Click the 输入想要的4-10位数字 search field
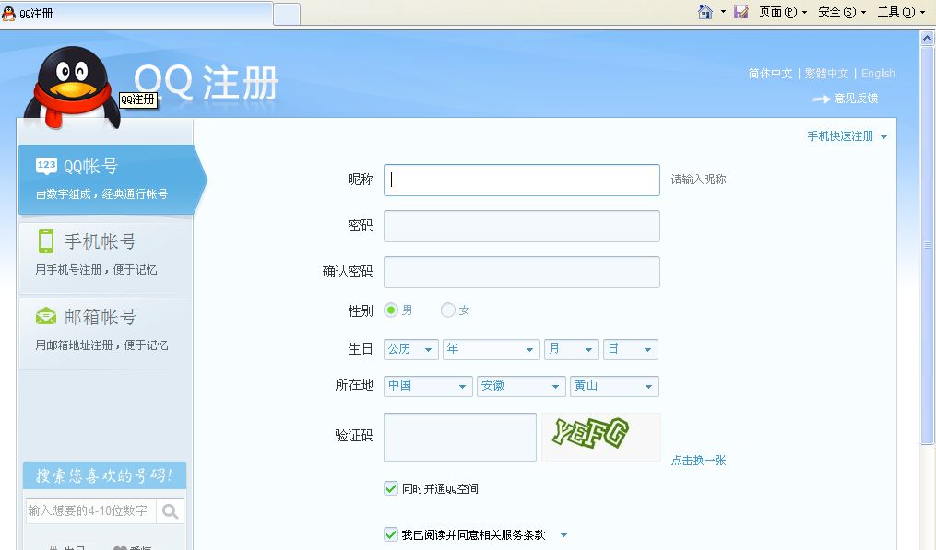The height and width of the screenshot is (550, 936). pyautogui.click(x=90, y=511)
